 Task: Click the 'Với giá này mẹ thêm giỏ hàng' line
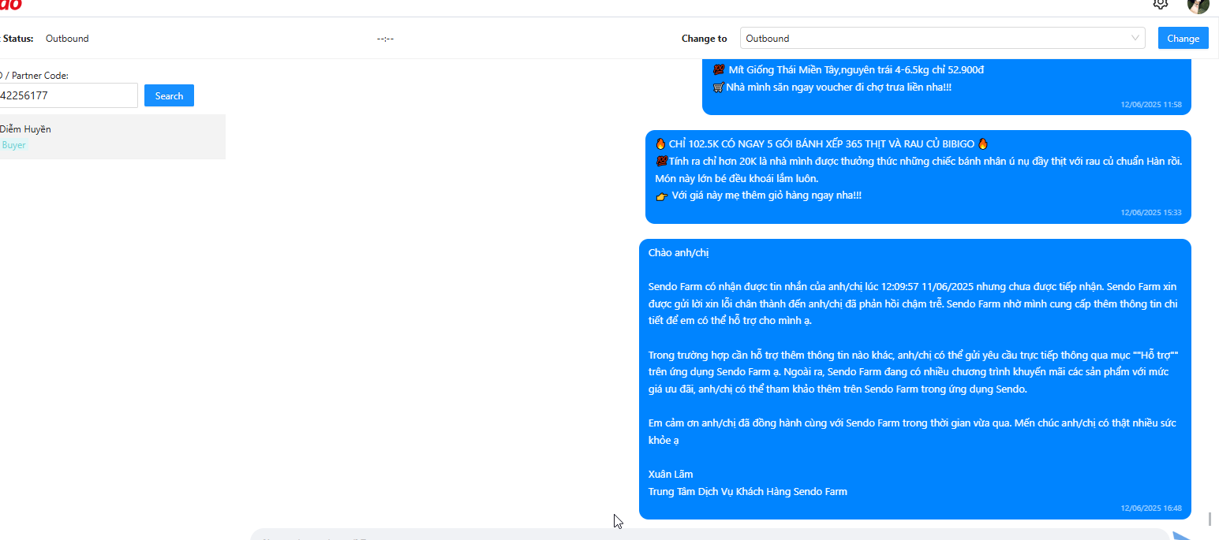758,195
